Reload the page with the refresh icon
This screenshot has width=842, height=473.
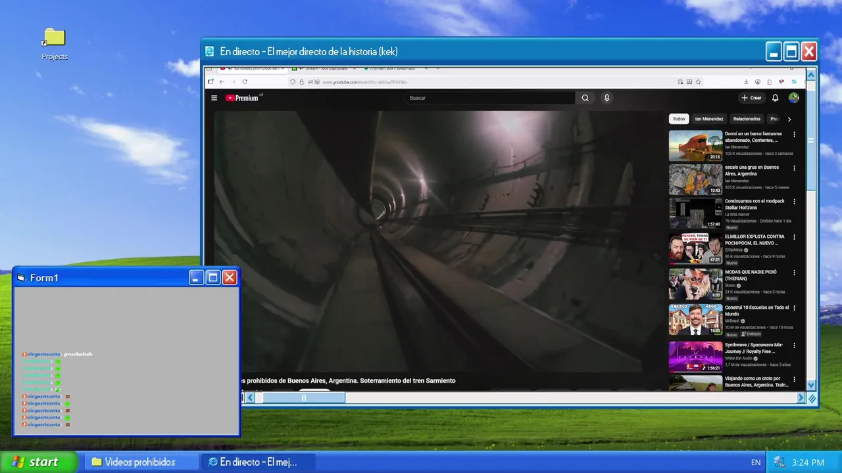coord(245,81)
